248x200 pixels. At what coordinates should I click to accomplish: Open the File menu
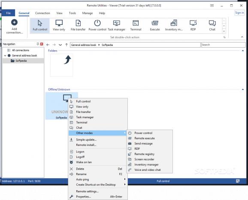coord(8,13)
